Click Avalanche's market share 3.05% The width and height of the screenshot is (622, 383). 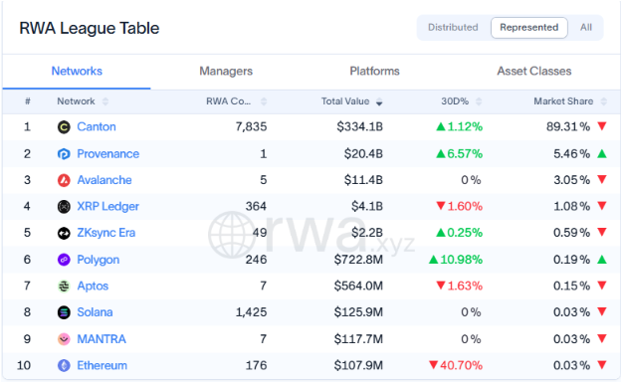(x=571, y=180)
